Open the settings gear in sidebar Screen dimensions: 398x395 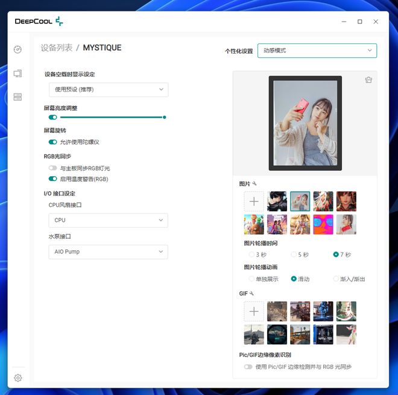[17, 378]
